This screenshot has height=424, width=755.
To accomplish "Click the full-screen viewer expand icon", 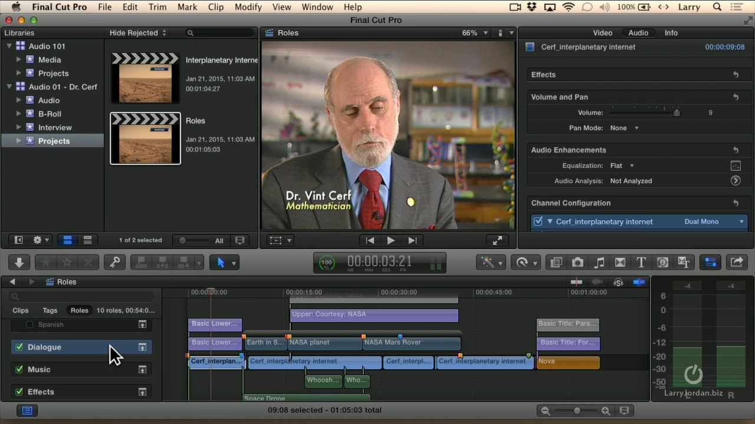I will coord(497,240).
